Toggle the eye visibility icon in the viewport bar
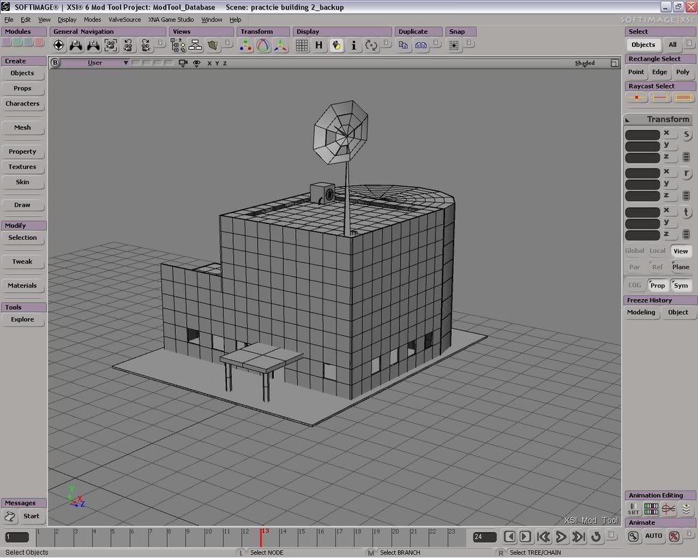Screen dimensions: 698x558 (196, 63)
